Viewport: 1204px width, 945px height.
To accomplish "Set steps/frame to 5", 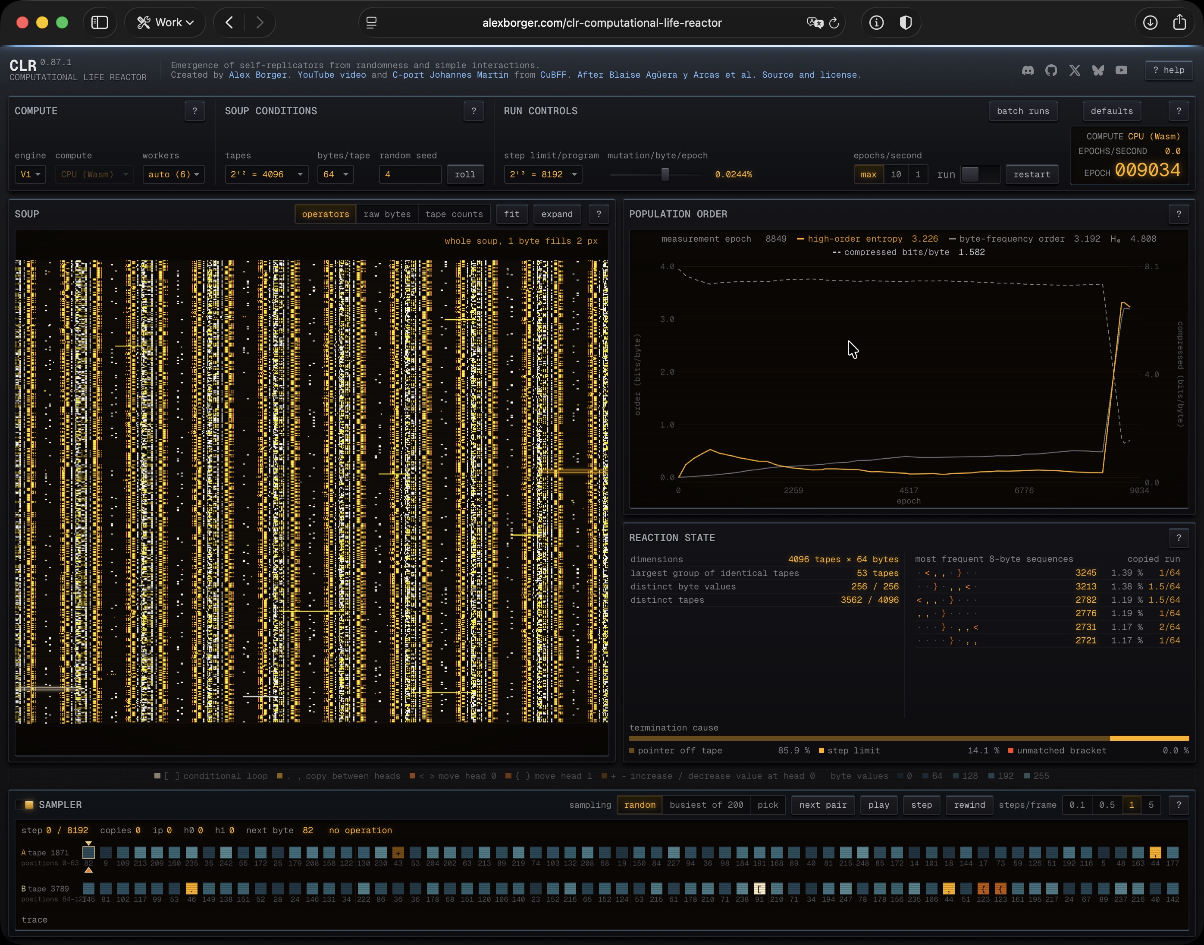I will pos(1151,805).
